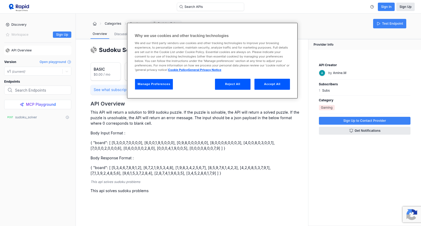
Task: Click the API Overview puzzle icon
Action: coord(8,50)
